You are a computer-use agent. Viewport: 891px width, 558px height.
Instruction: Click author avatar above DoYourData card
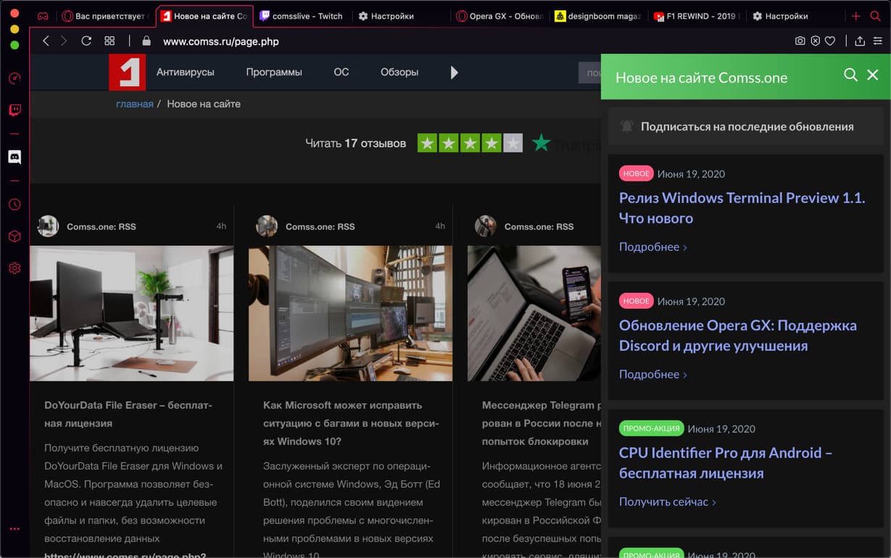click(x=49, y=226)
